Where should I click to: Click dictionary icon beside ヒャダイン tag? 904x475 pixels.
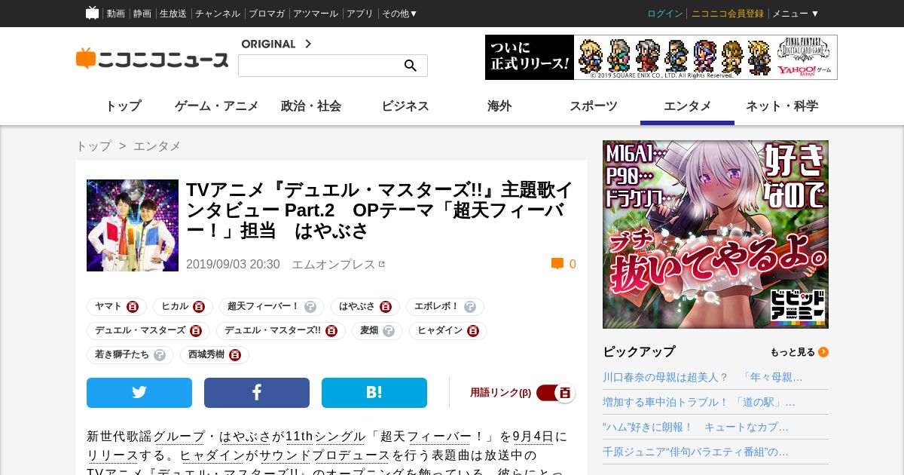[x=473, y=331]
